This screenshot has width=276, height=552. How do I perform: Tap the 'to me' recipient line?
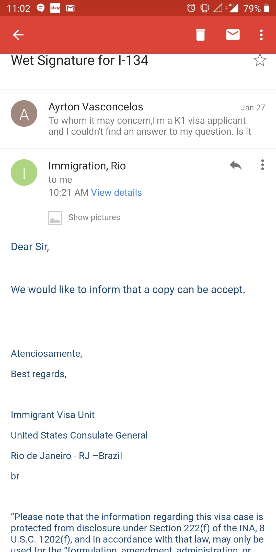[x=60, y=180]
